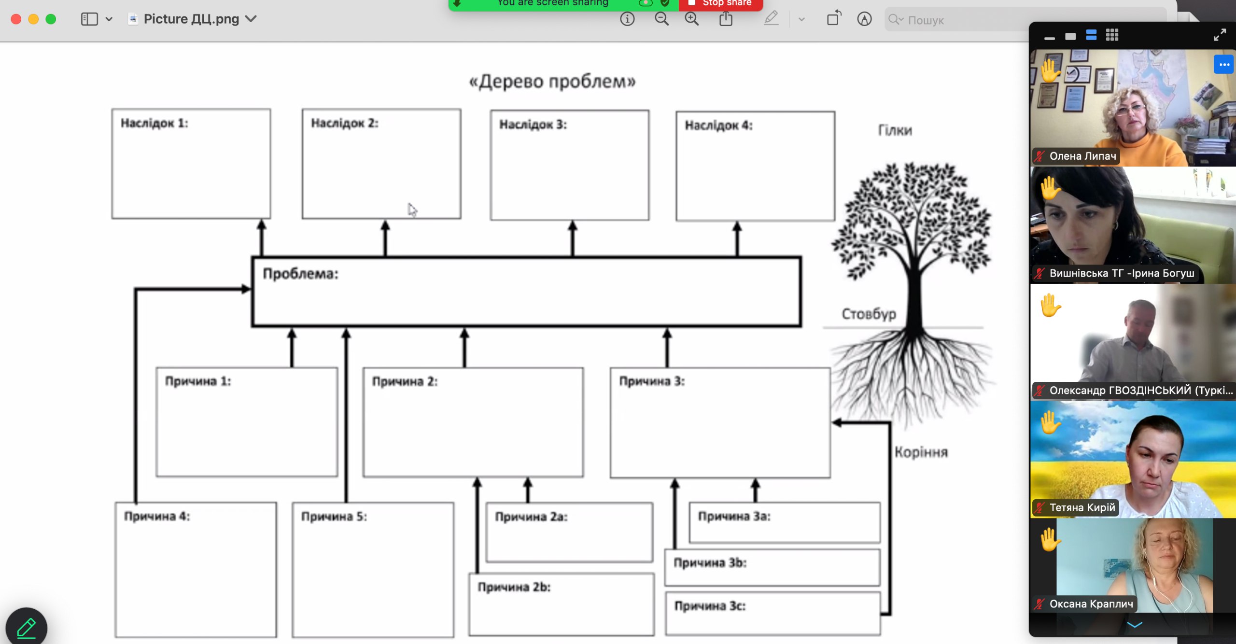
Task: Open the Share icon in Preview toolbar
Action: click(726, 19)
